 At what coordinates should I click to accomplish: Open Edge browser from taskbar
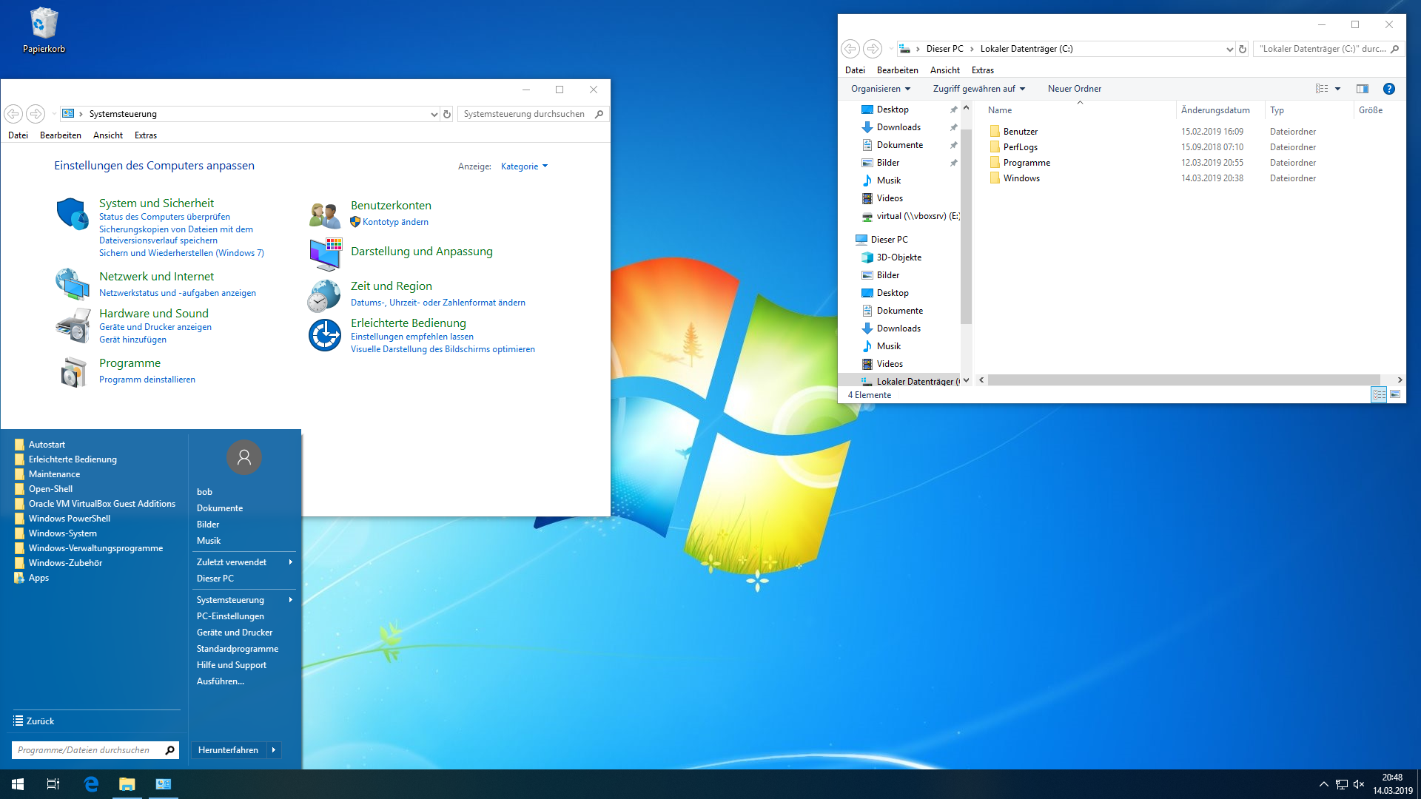(91, 784)
